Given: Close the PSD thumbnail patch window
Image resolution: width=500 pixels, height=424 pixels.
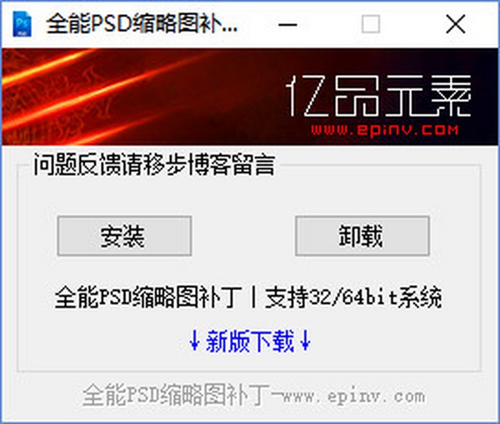Looking at the screenshot, I should click(x=456, y=24).
